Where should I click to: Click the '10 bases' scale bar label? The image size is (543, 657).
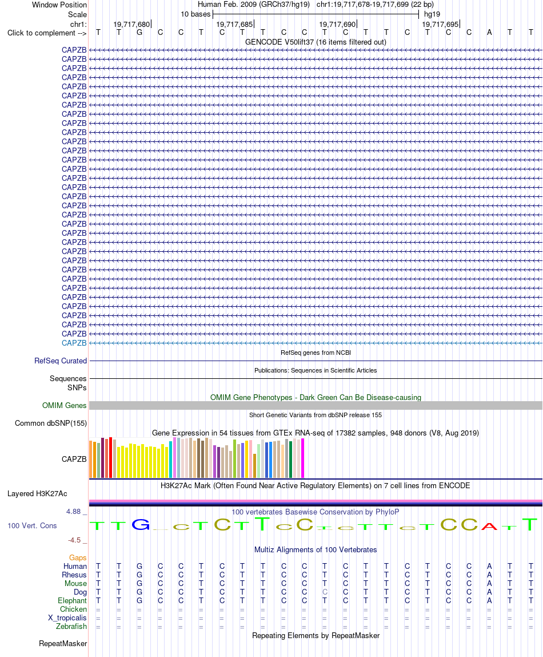[x=195, y=14]
